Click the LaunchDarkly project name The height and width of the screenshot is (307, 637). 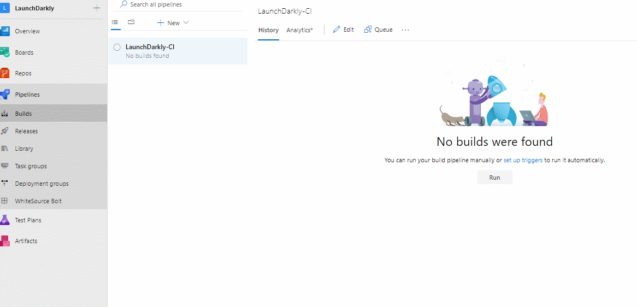(34, 8)
